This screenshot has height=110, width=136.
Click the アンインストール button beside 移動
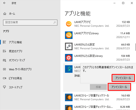click(x=119, y=87)
